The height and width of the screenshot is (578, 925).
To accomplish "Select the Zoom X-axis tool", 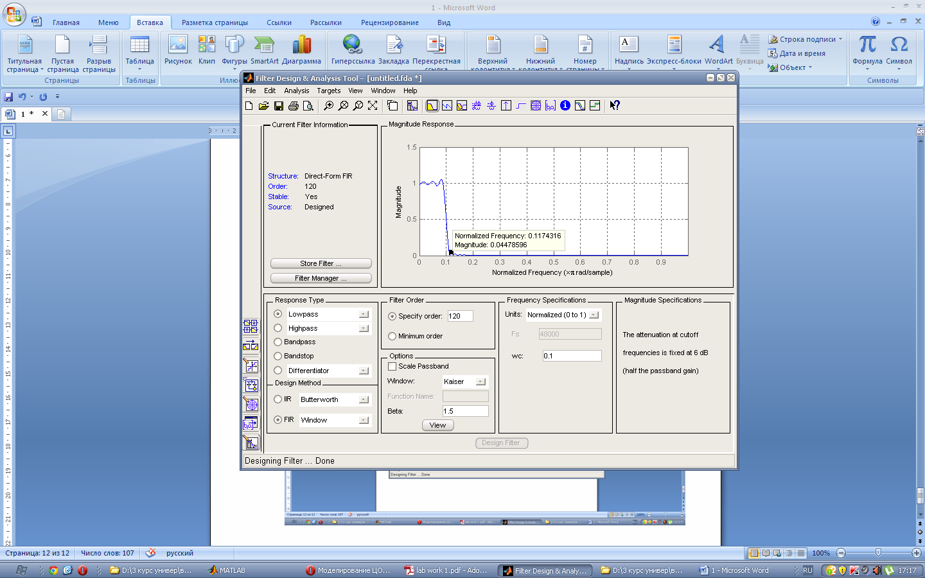I will coord(343,106).
